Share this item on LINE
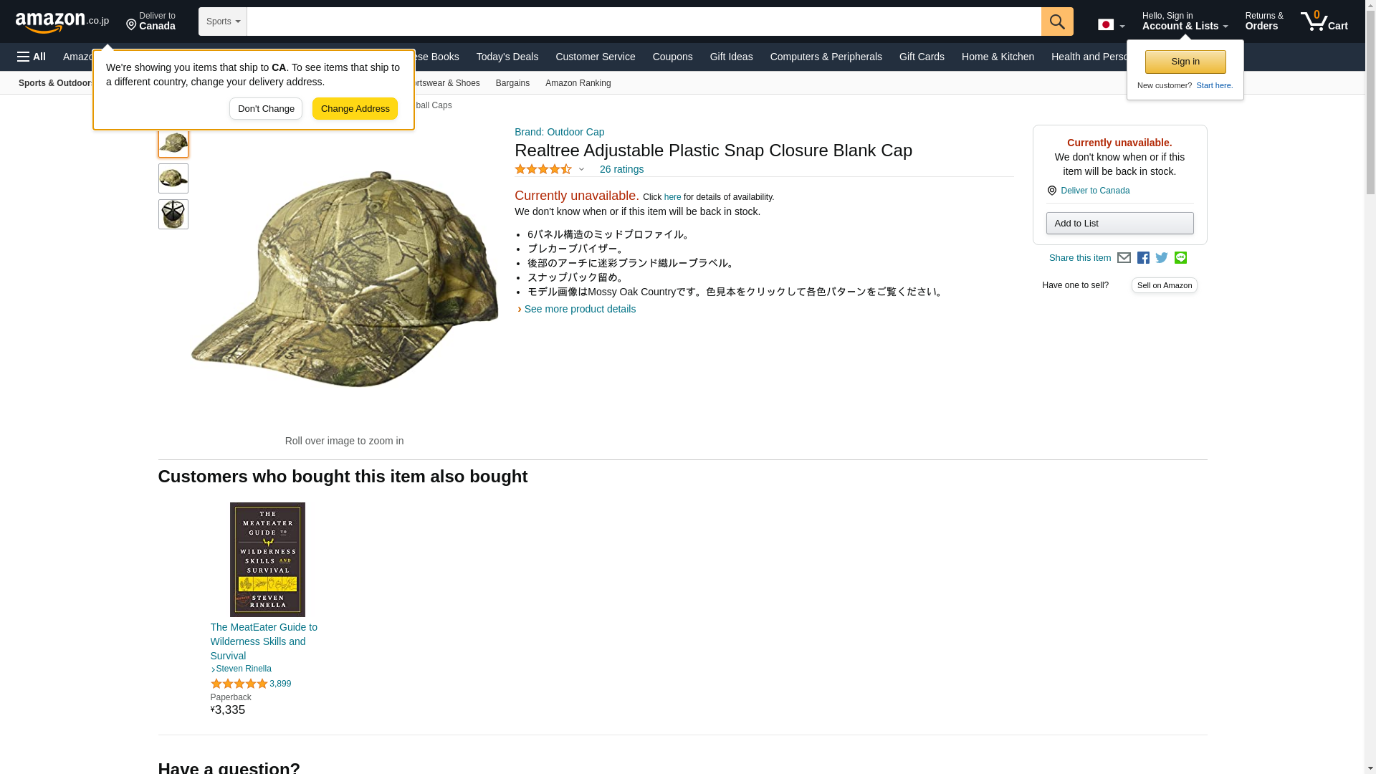This screenshot has height=774, width=1376. (x=1180, y=258)
